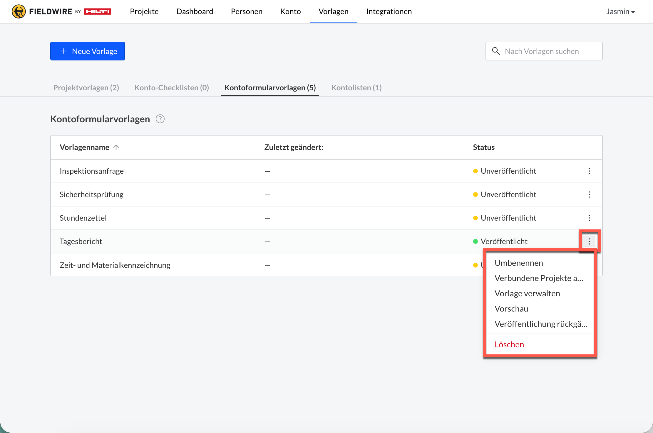Open the Kontolisten (1) tab
Image resolution: width=653 pixels, height=433 pixels.
[356, 87]
